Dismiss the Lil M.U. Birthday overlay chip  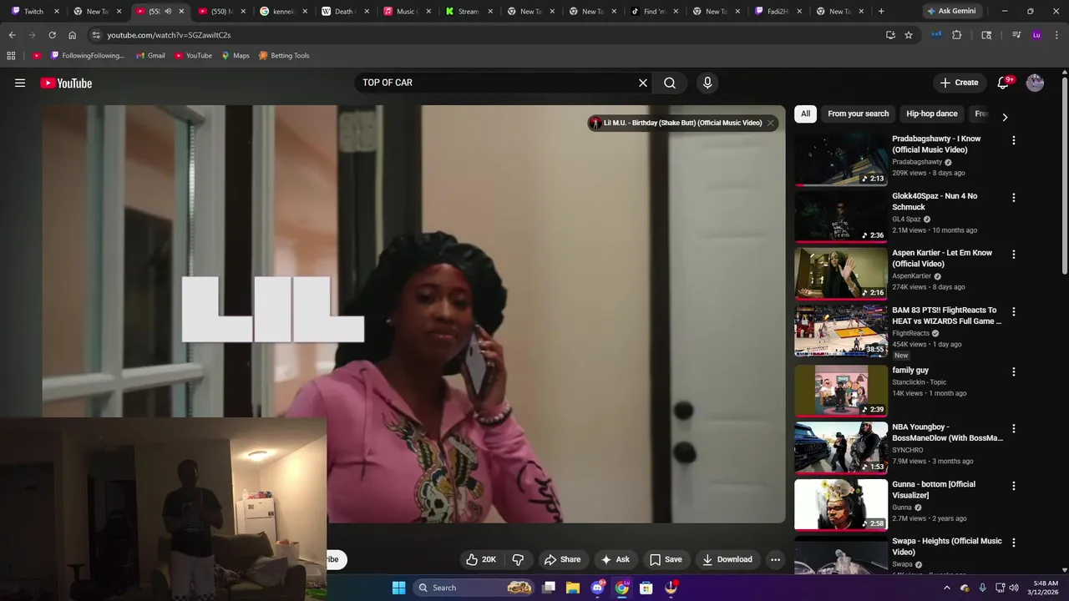click(x=770, y=123)
